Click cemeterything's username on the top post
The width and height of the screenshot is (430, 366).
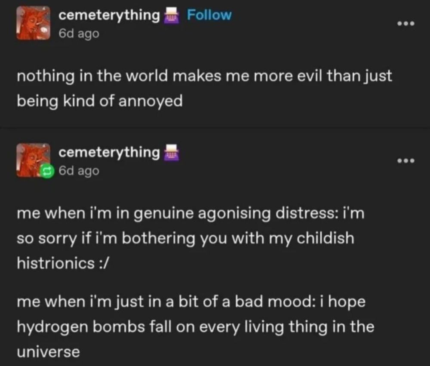[x=109, y=15]
